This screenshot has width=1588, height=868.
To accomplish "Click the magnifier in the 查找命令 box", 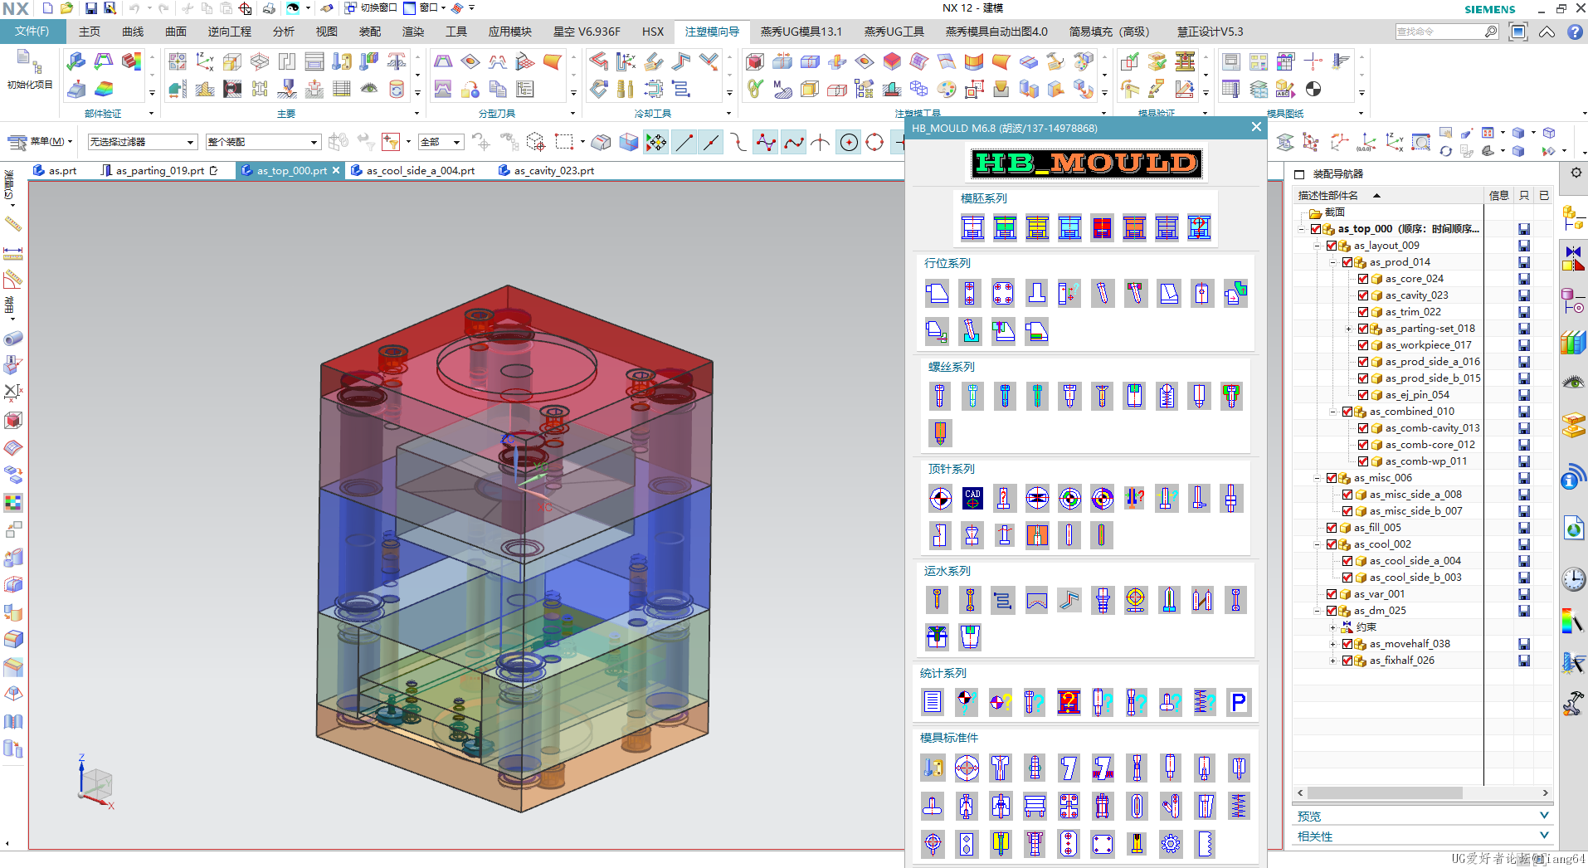I will [x=1491, y=32].
